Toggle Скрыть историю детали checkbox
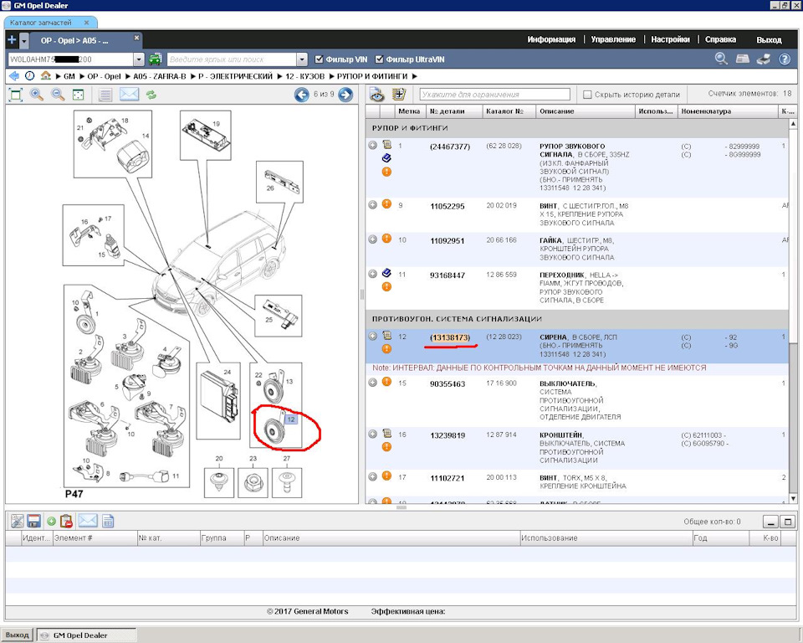 [x=587, y=95]
